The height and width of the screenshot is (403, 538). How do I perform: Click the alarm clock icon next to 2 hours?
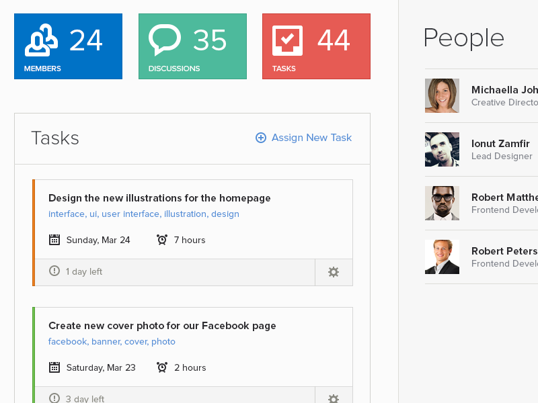click(x=161, y=367)
